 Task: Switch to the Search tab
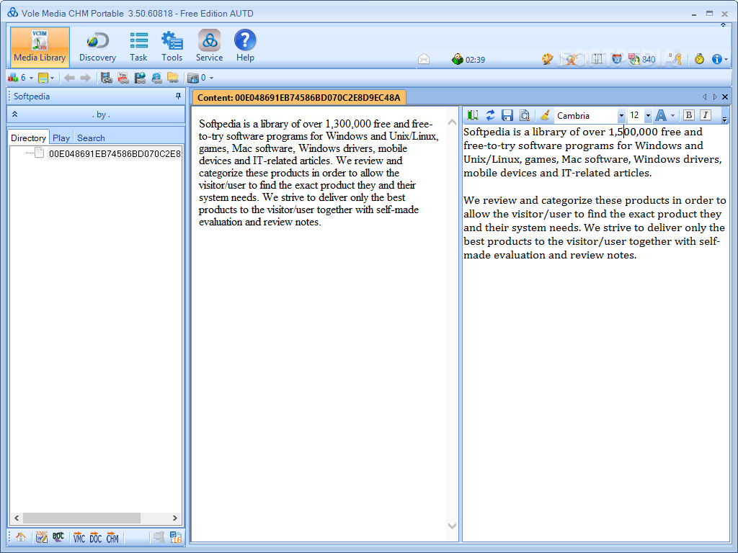[x=91, y=138]
